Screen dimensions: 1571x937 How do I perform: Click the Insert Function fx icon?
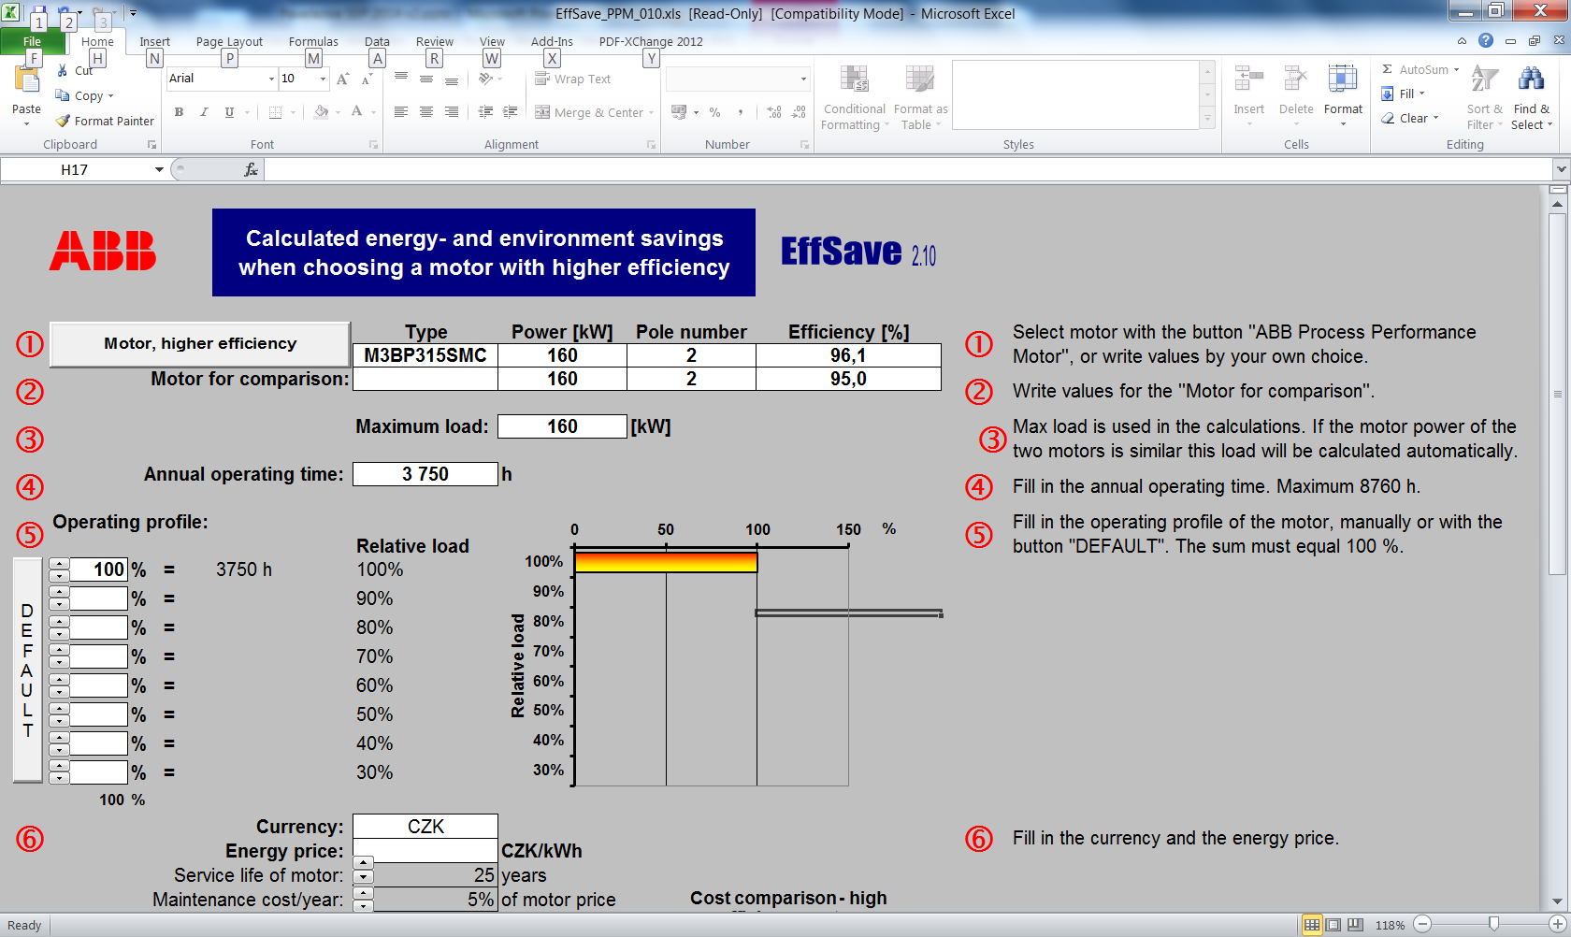click(251, 169)
